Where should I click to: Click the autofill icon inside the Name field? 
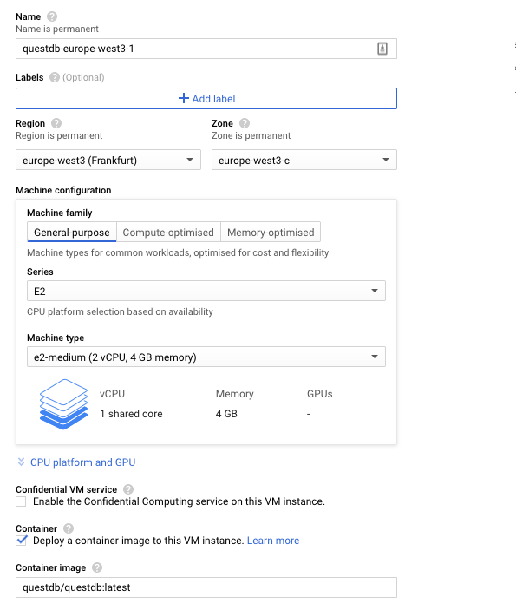point(382,49)
